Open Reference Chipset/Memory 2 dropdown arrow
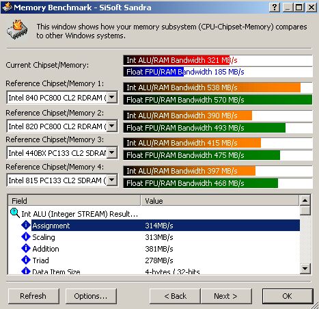Screen dimensions: 319x309 112,126
